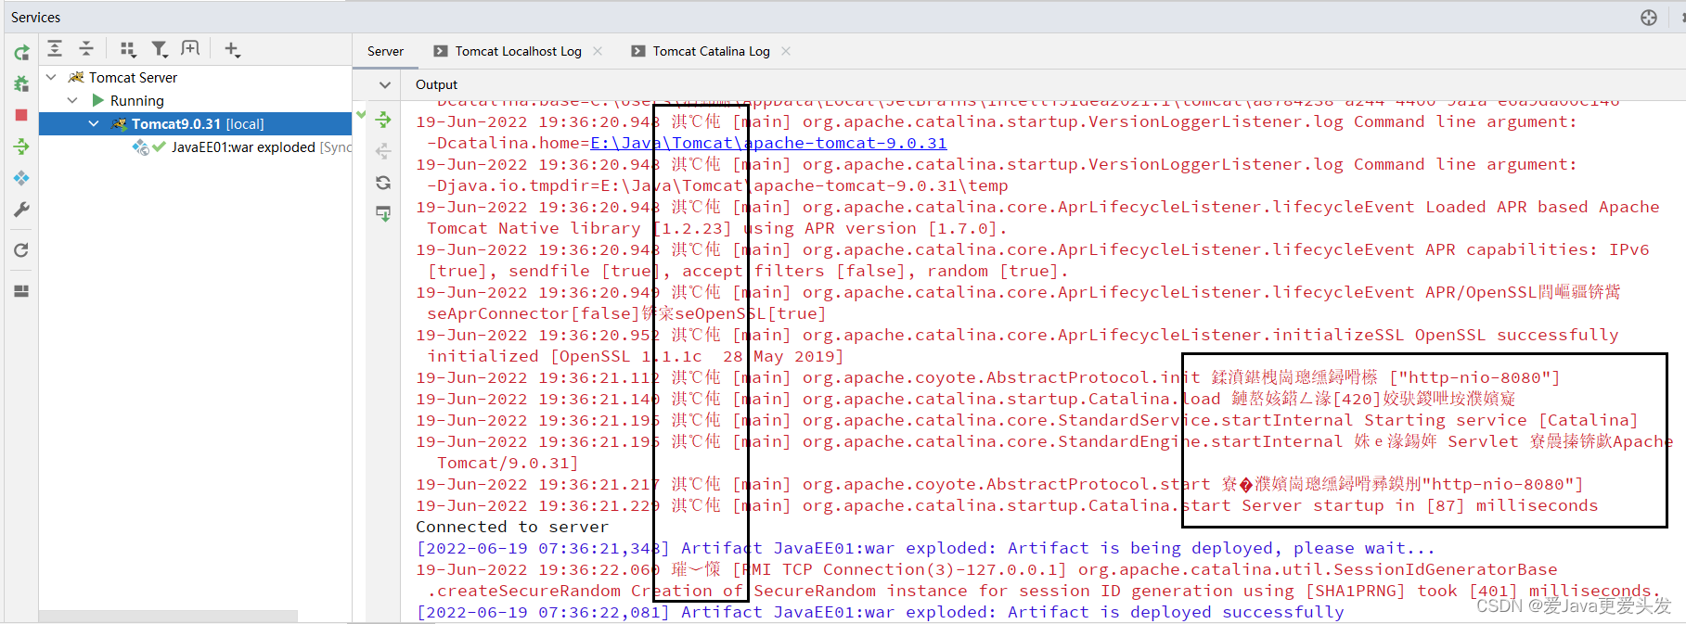This screenshot has width=1686, height=624.
Task: Expand the Output section chevron
Action: coord(384,84)
